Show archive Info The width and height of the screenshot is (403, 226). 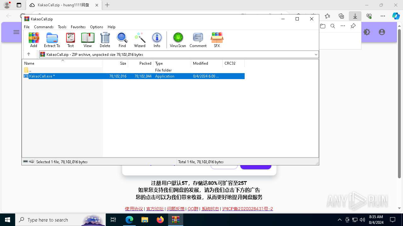click(157, 40)
